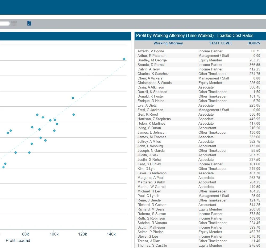
Task: Select the Alfredo, V Boone row
Action: (x=200, y=51)
